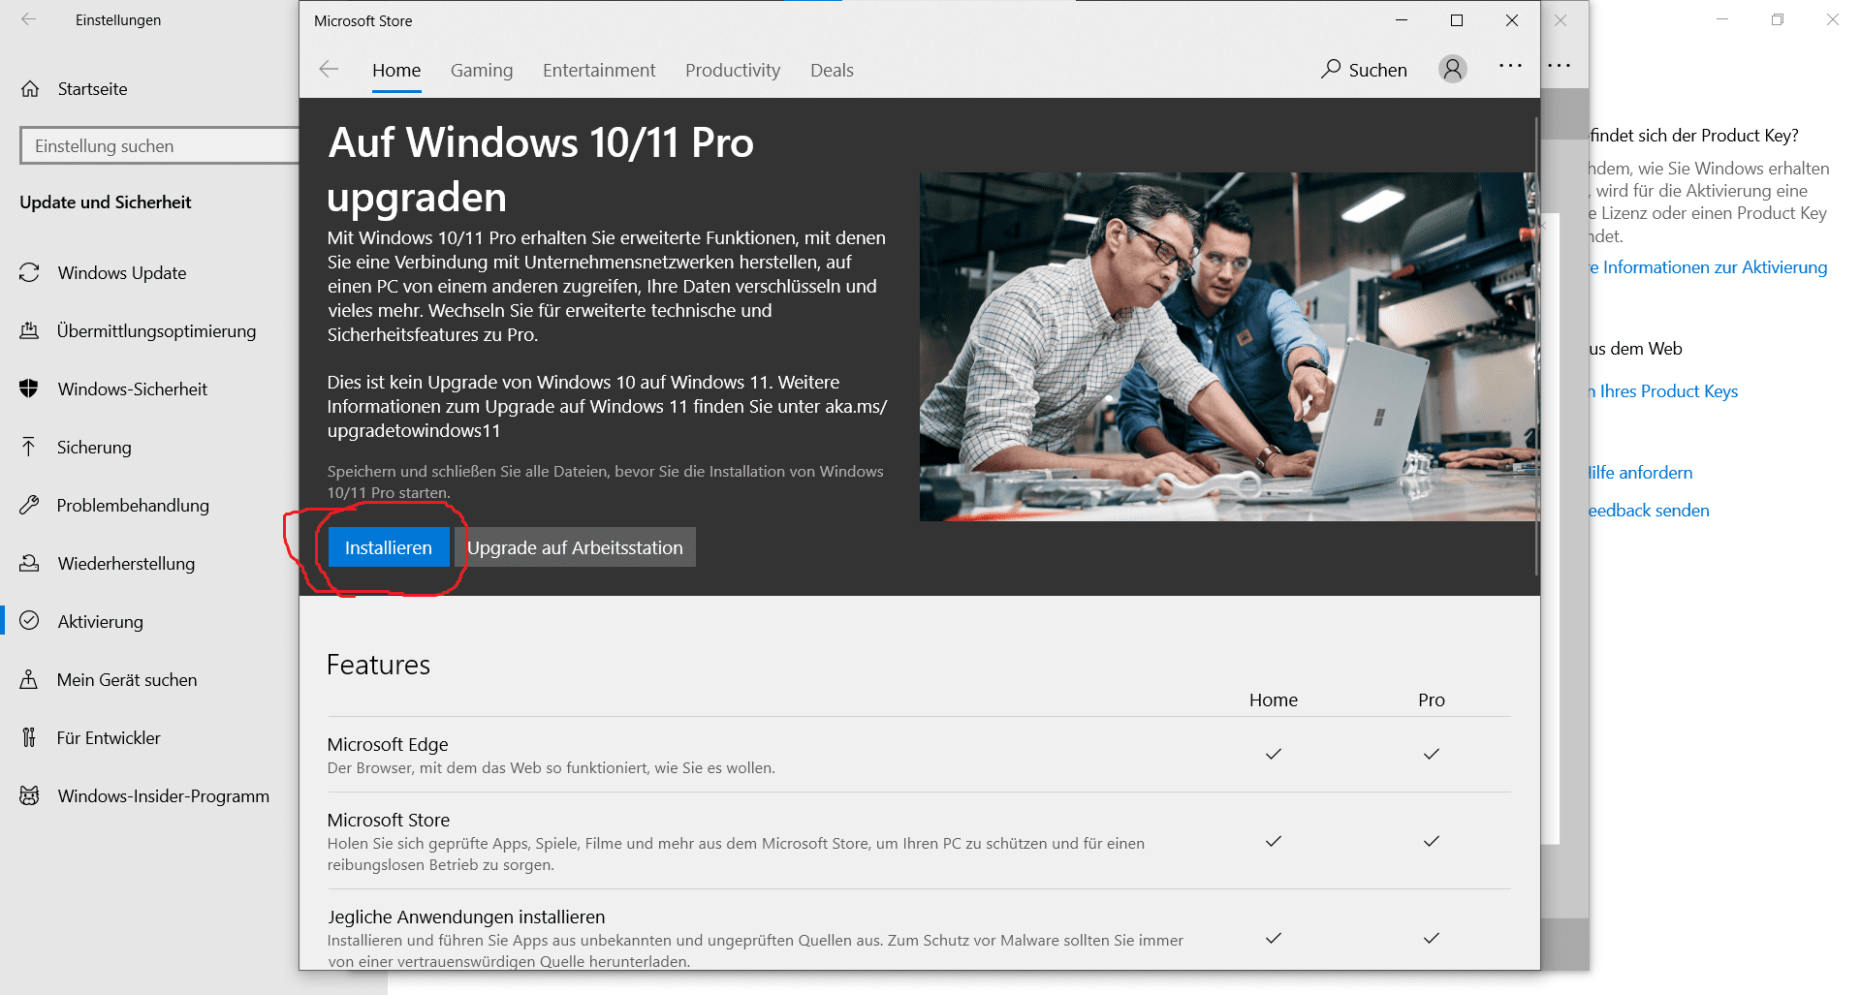Open the Informationen zur Aktivierung link
Screen dimensions: 1861x995
click(1709, 267)
